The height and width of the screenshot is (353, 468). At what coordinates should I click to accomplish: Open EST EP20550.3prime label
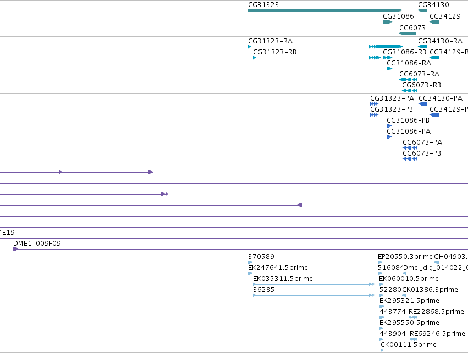[x=405, y=257]
